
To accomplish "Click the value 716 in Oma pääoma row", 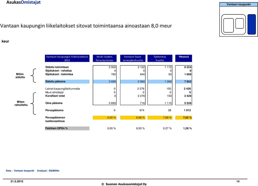I will point(142,103).
